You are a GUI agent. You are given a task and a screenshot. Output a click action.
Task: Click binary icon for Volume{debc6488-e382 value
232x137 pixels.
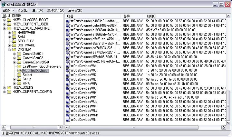[68, 25]
